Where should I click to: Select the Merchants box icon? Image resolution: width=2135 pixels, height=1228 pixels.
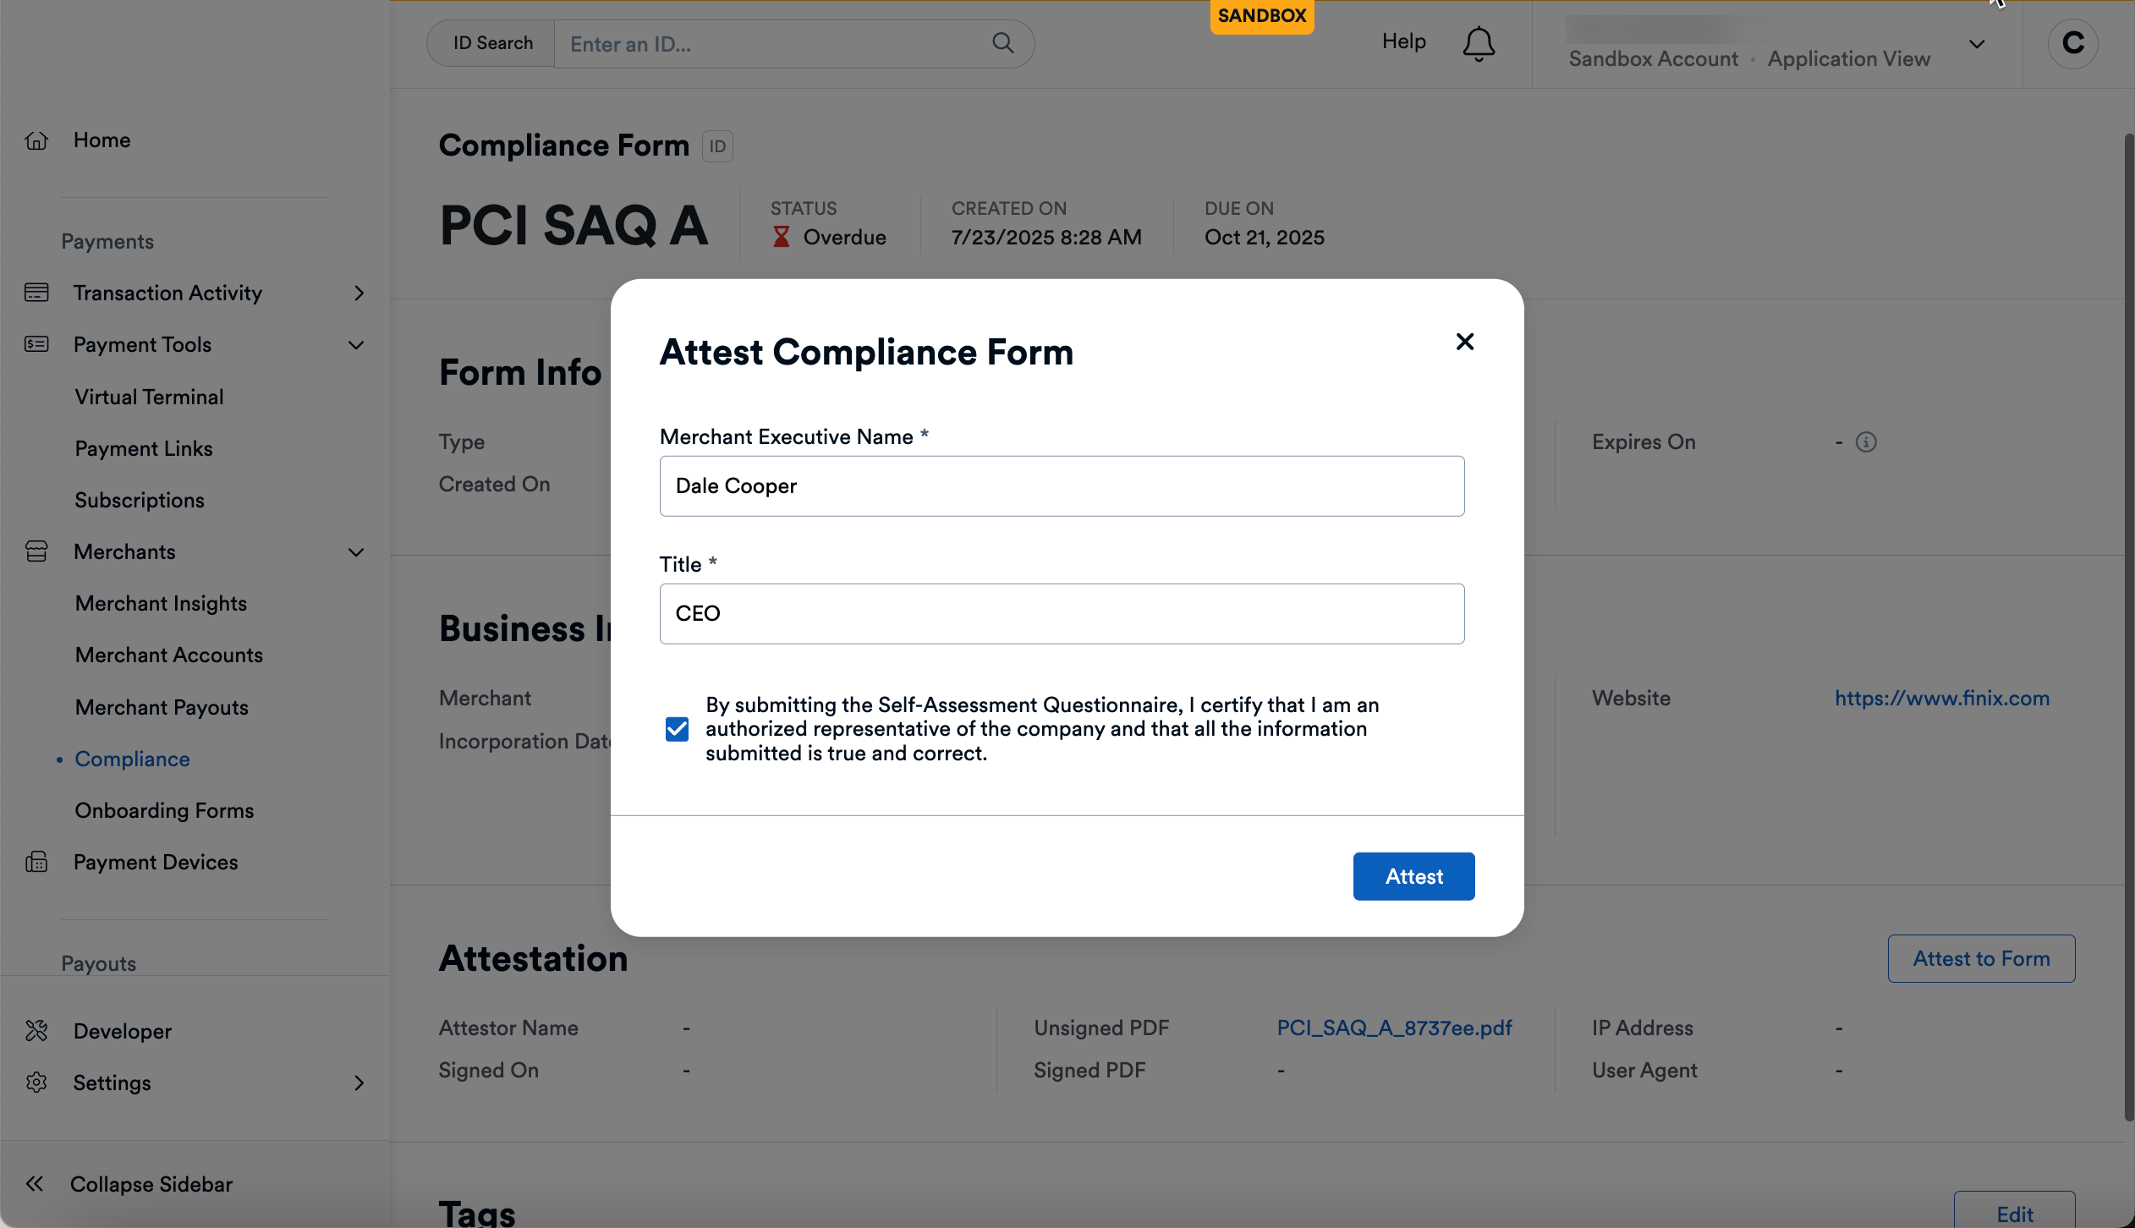tap(36, 551)
